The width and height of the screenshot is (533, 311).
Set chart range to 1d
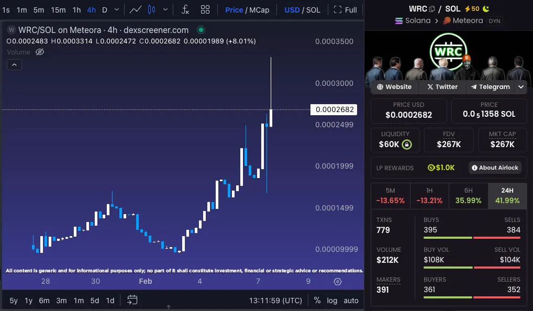pyautogui.click(x=110, y=301)
